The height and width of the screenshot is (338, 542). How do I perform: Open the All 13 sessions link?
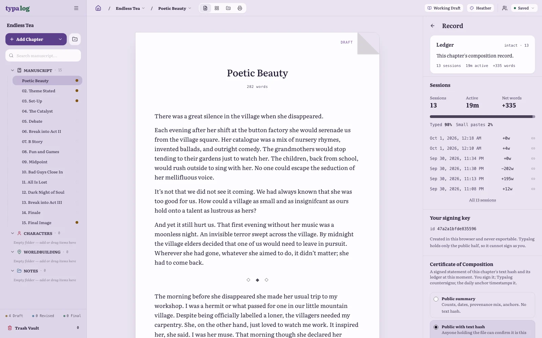click(482, 200)
